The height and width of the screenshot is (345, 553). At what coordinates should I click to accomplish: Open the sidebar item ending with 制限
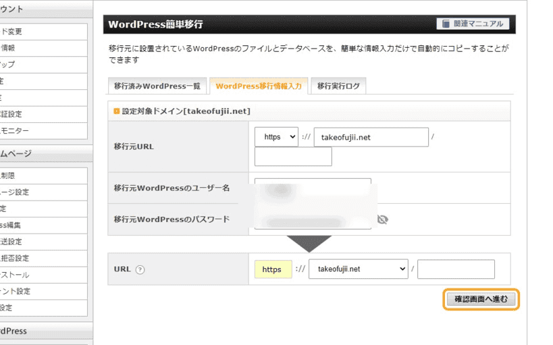[44, 176]
